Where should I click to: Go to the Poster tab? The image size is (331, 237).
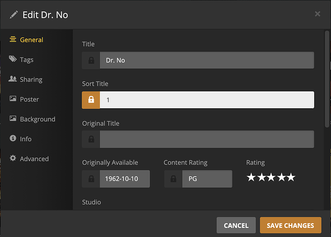tap(29, 99)
